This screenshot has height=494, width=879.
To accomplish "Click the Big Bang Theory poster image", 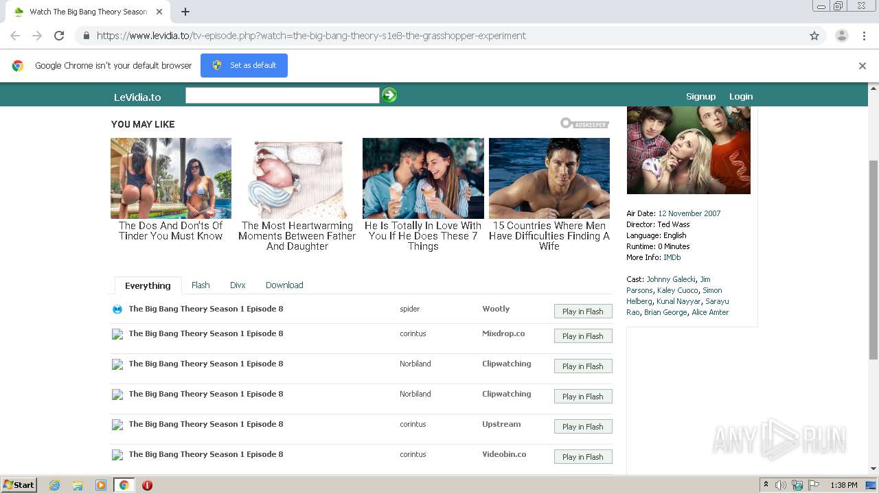I will [x=689, y=150].
